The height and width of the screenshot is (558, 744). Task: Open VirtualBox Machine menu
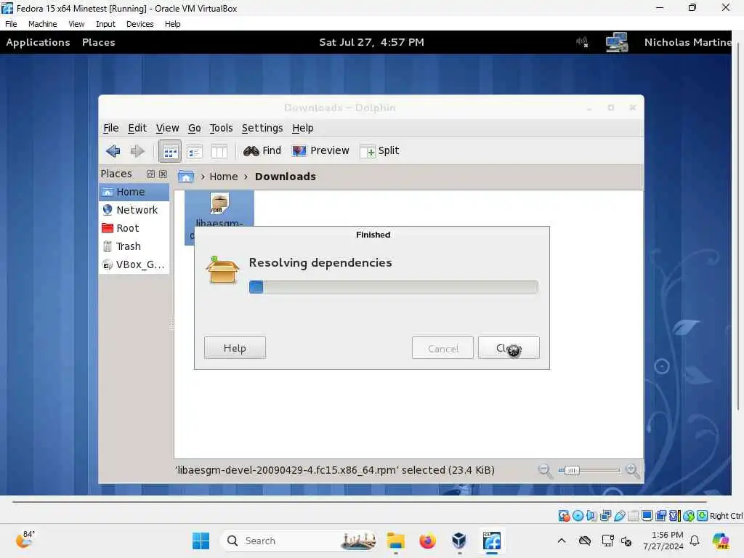click(x=42, y=24)
